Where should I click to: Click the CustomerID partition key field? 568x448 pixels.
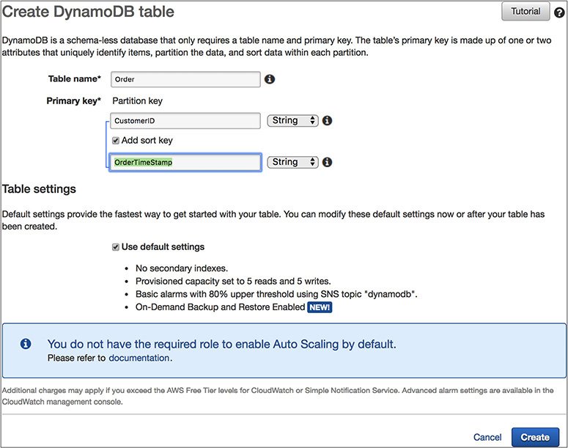(x=185, y=120)
